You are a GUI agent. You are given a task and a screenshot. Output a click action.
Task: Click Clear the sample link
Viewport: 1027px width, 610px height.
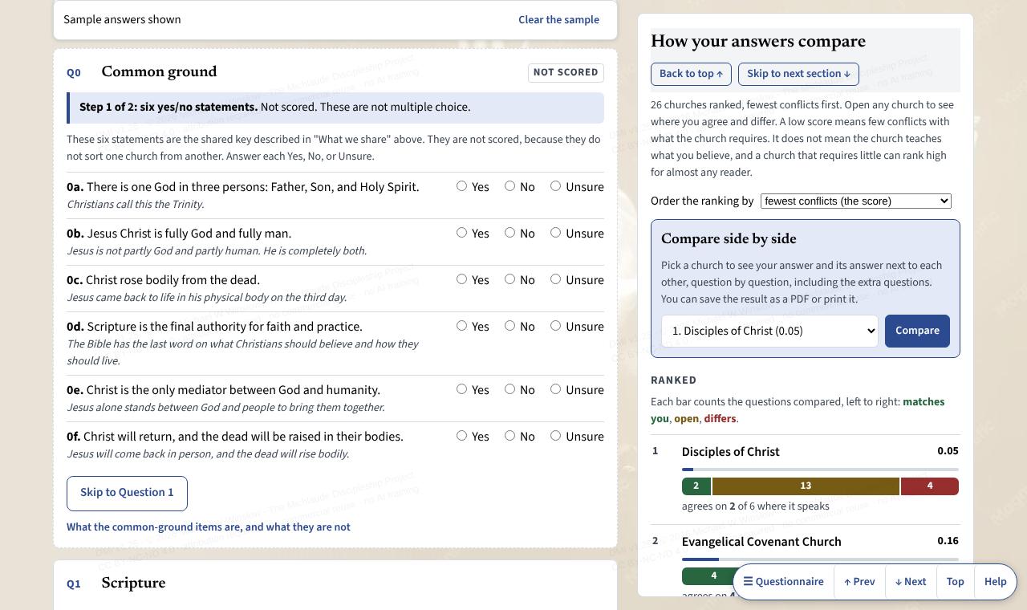tap(558, 19)
